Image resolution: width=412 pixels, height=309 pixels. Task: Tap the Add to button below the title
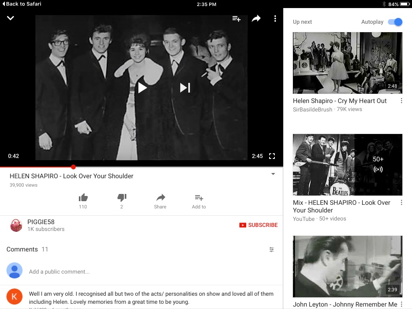(x=199, y=200)
